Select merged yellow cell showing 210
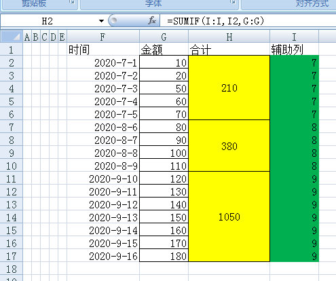This screenshot has height=281, width=336. tap(229, 88)
